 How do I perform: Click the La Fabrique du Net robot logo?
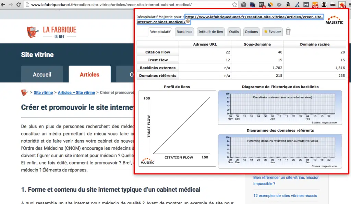(x=32, y=32)
